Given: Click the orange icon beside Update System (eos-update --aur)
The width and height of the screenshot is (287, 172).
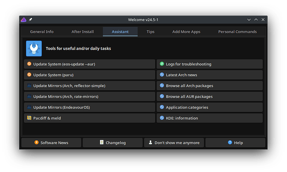Looking at the screenshot, I should [29, 64].
